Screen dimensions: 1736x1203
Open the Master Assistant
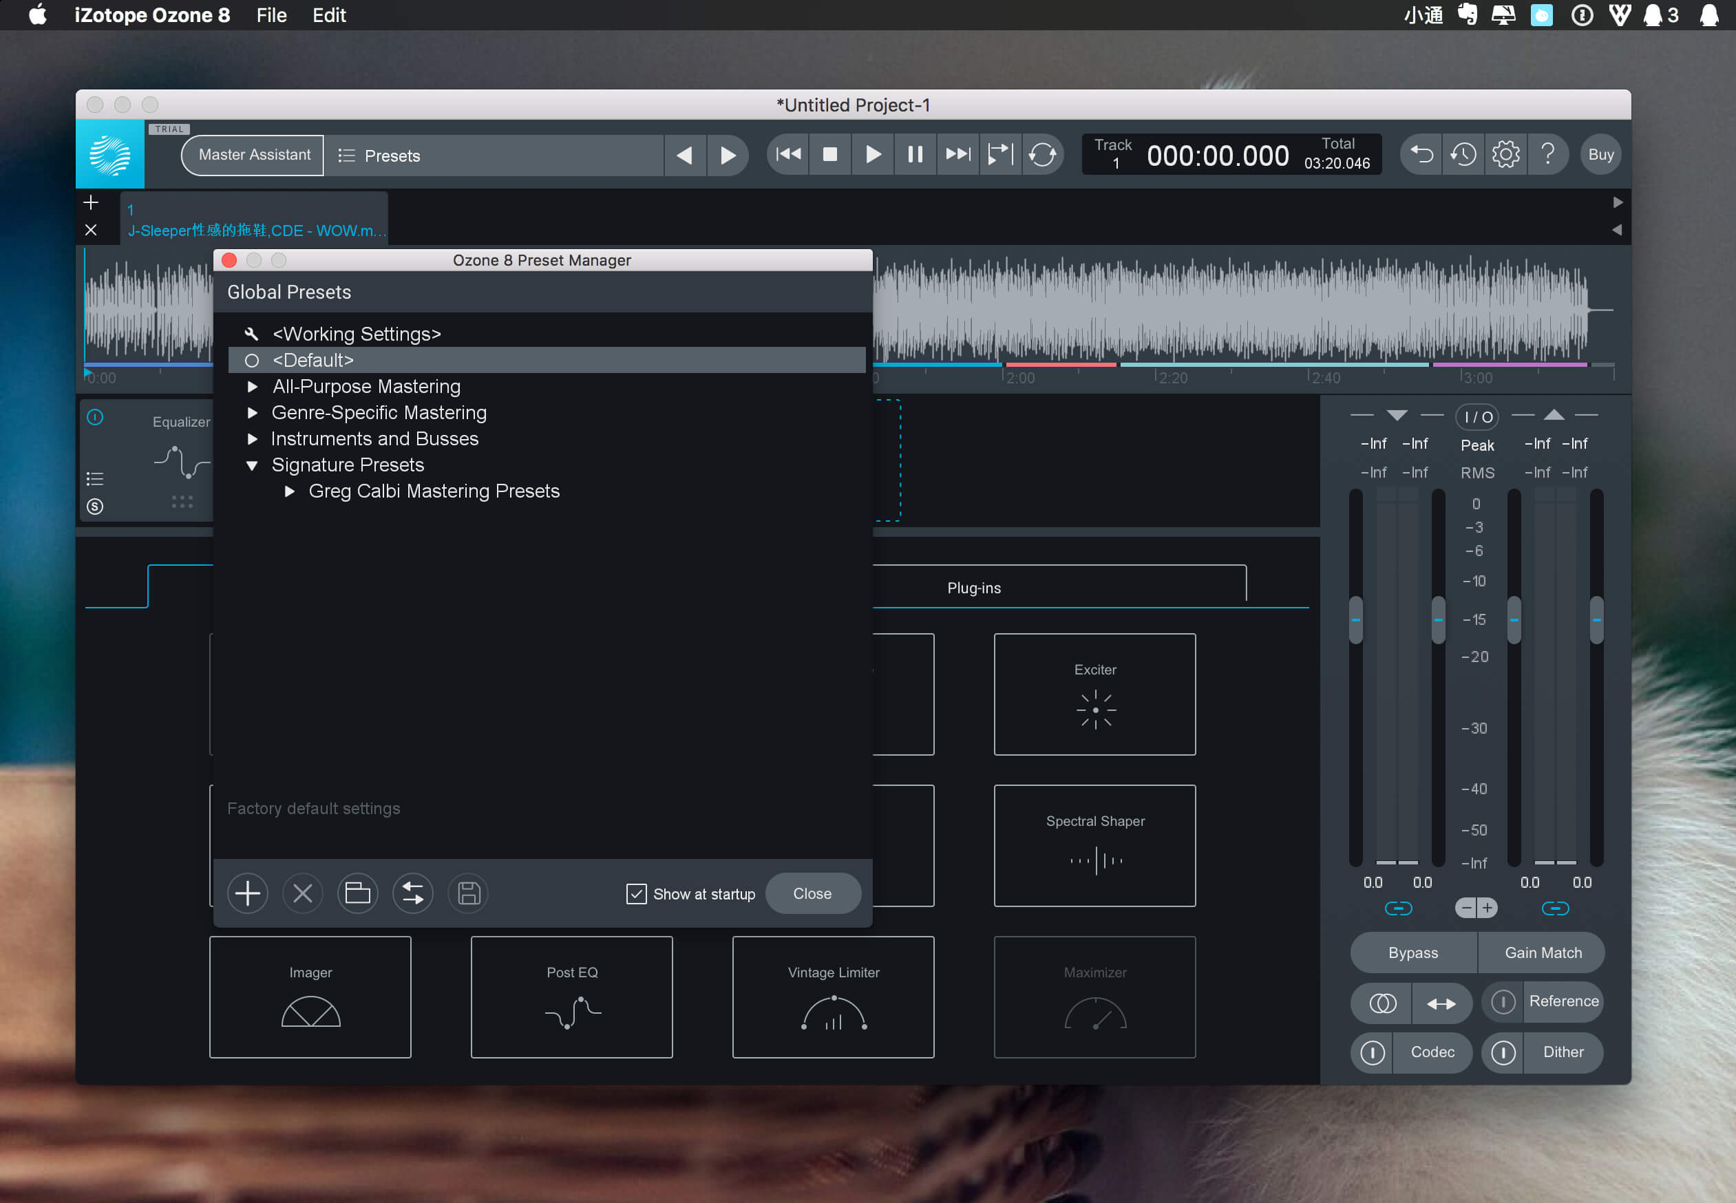point(254,155)
